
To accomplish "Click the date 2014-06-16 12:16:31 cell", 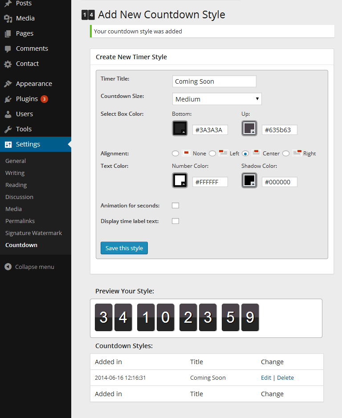I will tap(120, 378).
